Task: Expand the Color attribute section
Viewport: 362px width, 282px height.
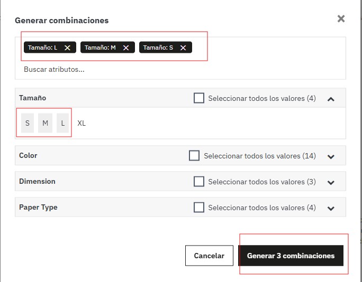Action: coord(331,157)
